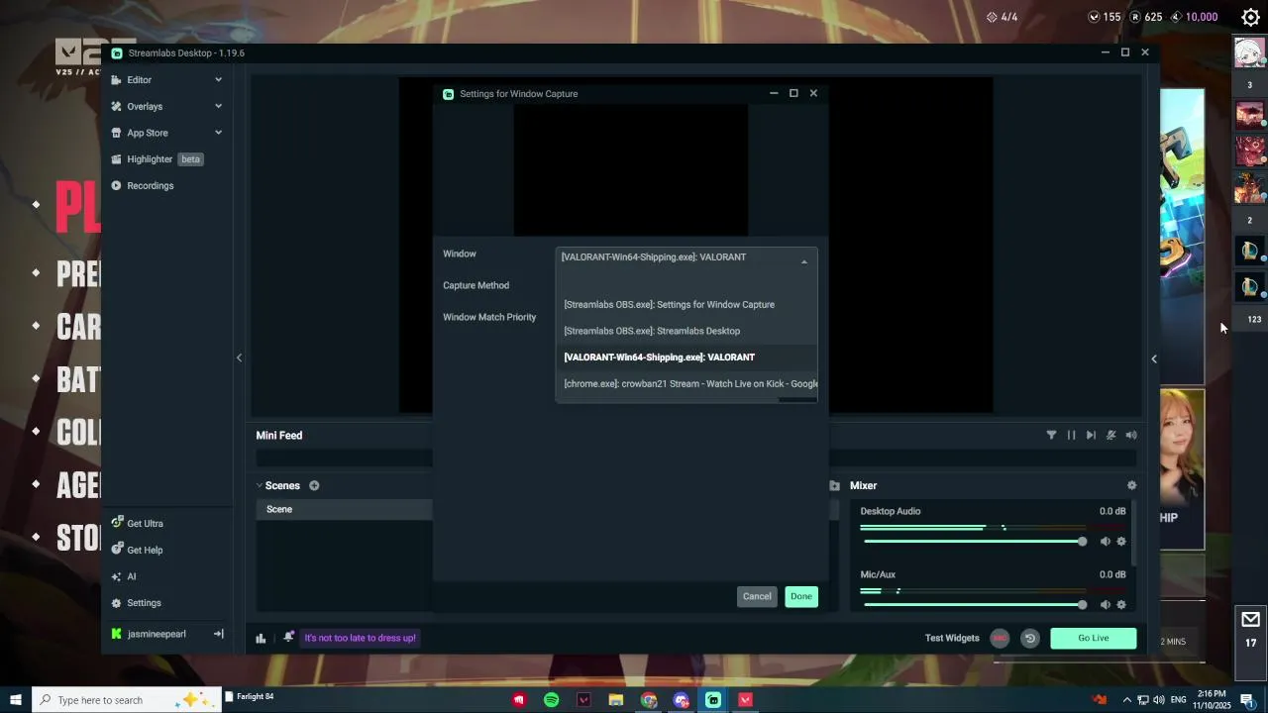Open Streamlabs Settings from the sidebar
Screen dimensions: 1268x713
[144, 603]
